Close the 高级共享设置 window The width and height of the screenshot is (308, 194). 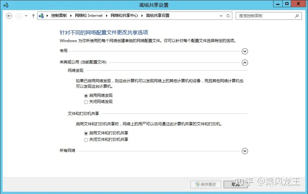299,4
